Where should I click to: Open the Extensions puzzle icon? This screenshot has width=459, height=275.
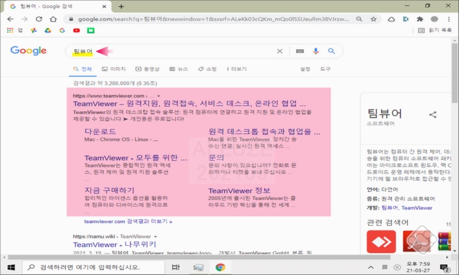(420, 19)
